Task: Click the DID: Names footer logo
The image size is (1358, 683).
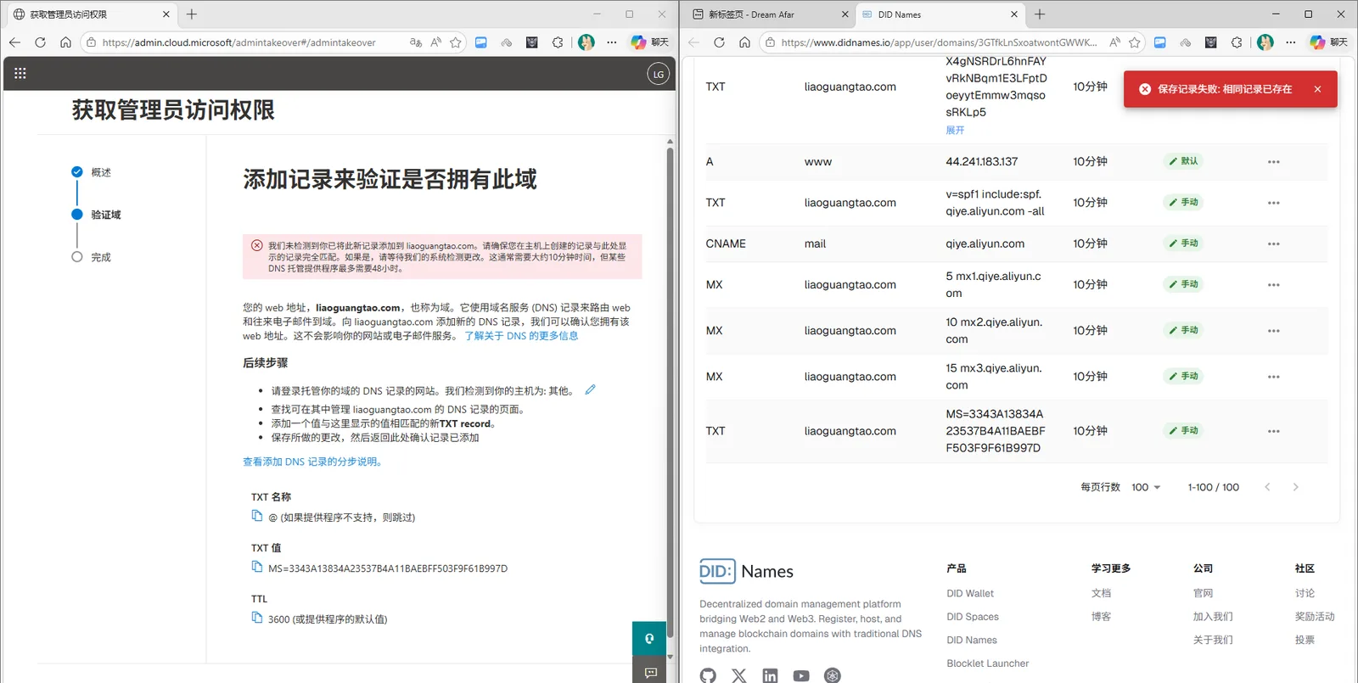Action: click(x=747, y=571)
